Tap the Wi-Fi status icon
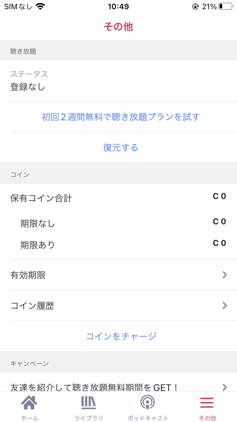 point(40,6)
